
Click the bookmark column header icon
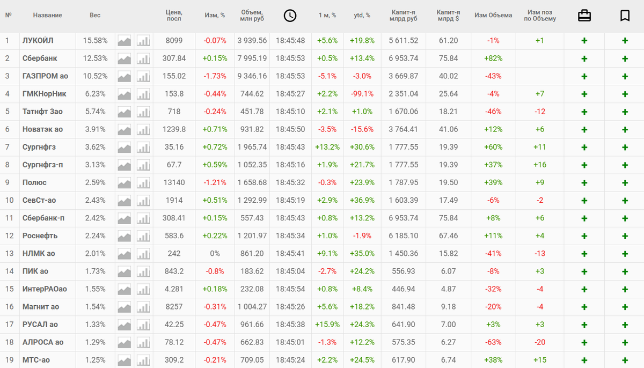point(625,16)
